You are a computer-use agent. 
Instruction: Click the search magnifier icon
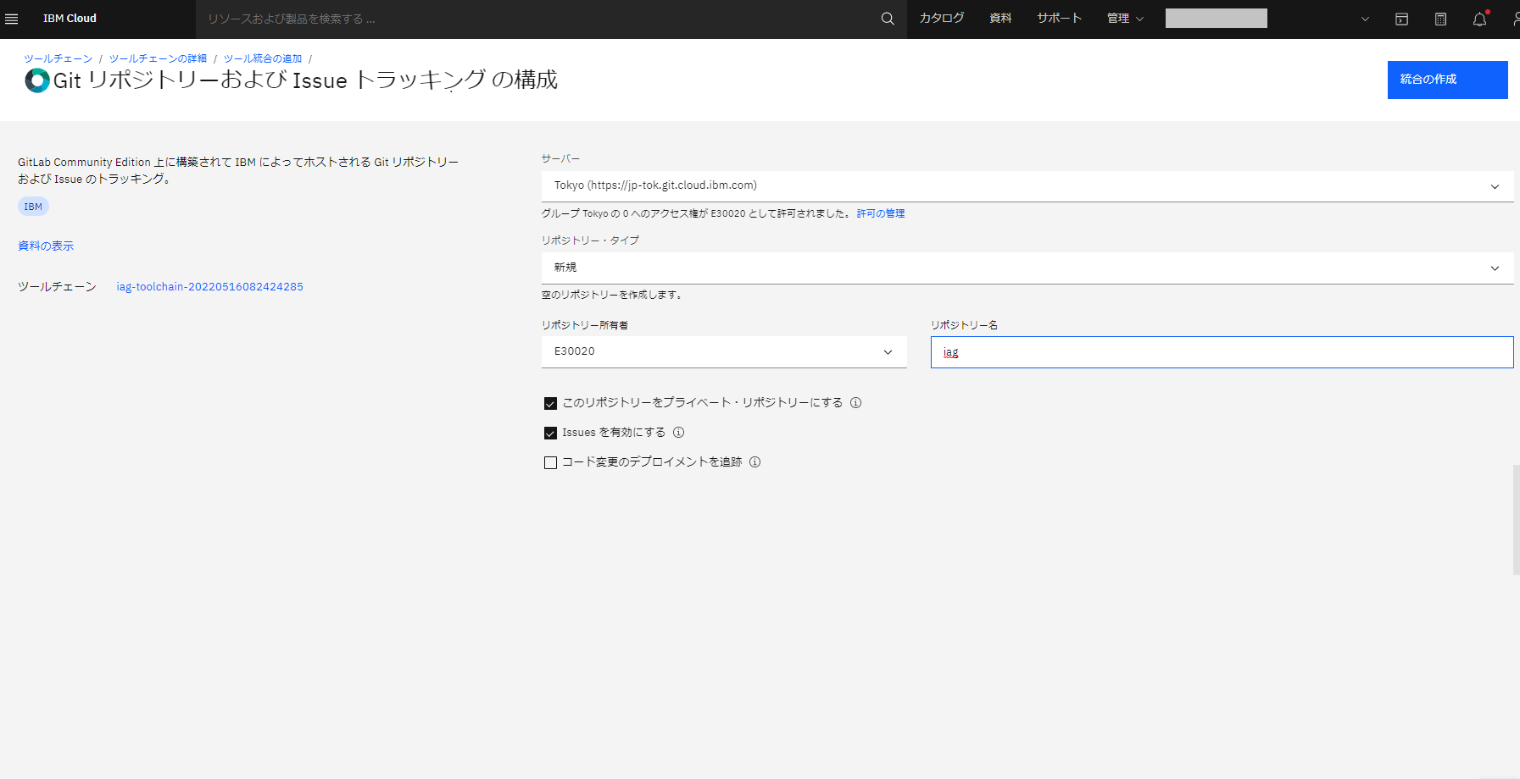[888, 19]
